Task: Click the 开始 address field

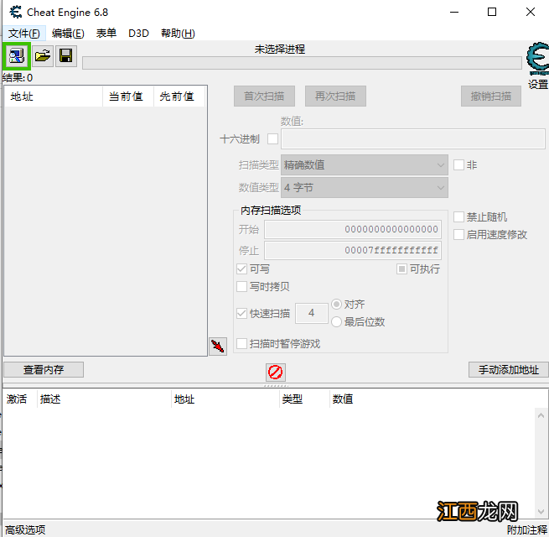Action: 353,230
